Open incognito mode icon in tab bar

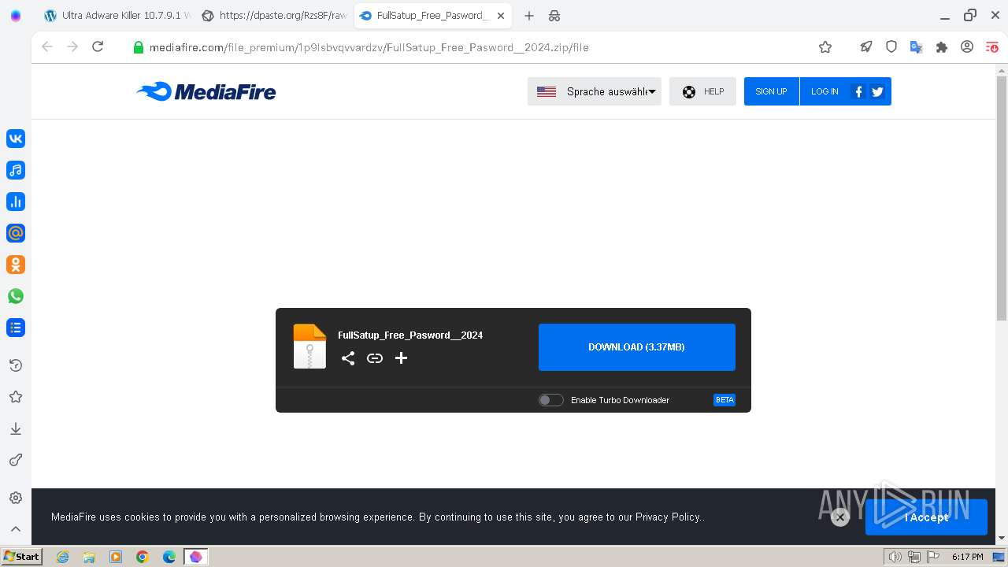click(554, 16)
